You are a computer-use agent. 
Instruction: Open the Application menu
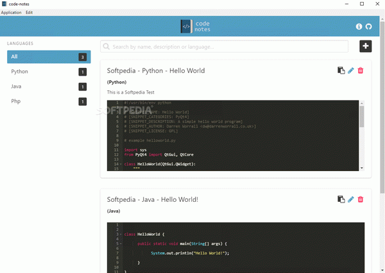point(11,13)
